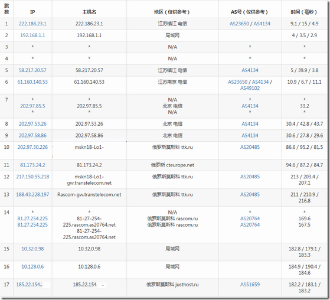Image resolution: width=330 pixels, height=300 pixels.
Task: Open AS23650 link in hop 1 row
Action: click(239, 24)
